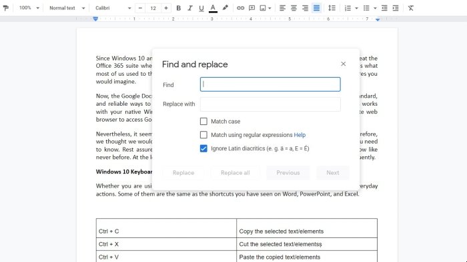Align text right

click(x=305, y=8)
